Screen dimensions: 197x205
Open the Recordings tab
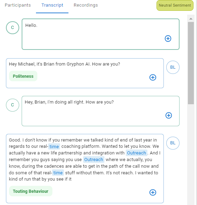tap(86, 5)
